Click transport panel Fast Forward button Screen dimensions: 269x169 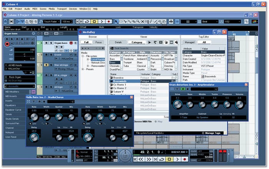coord(149,159)
